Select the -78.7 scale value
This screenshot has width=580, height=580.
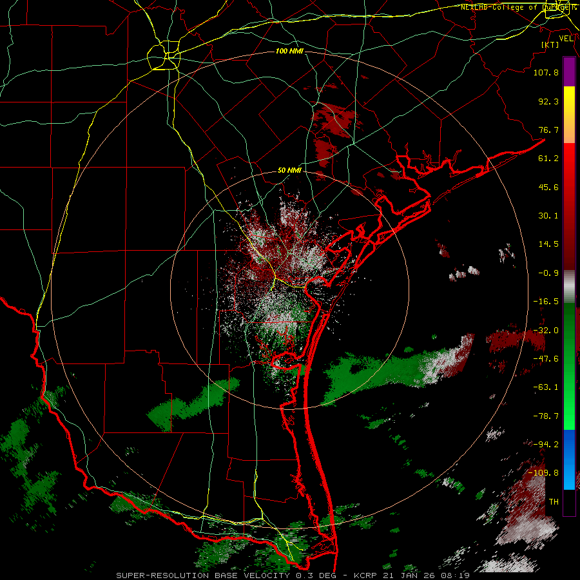point(546,416)
